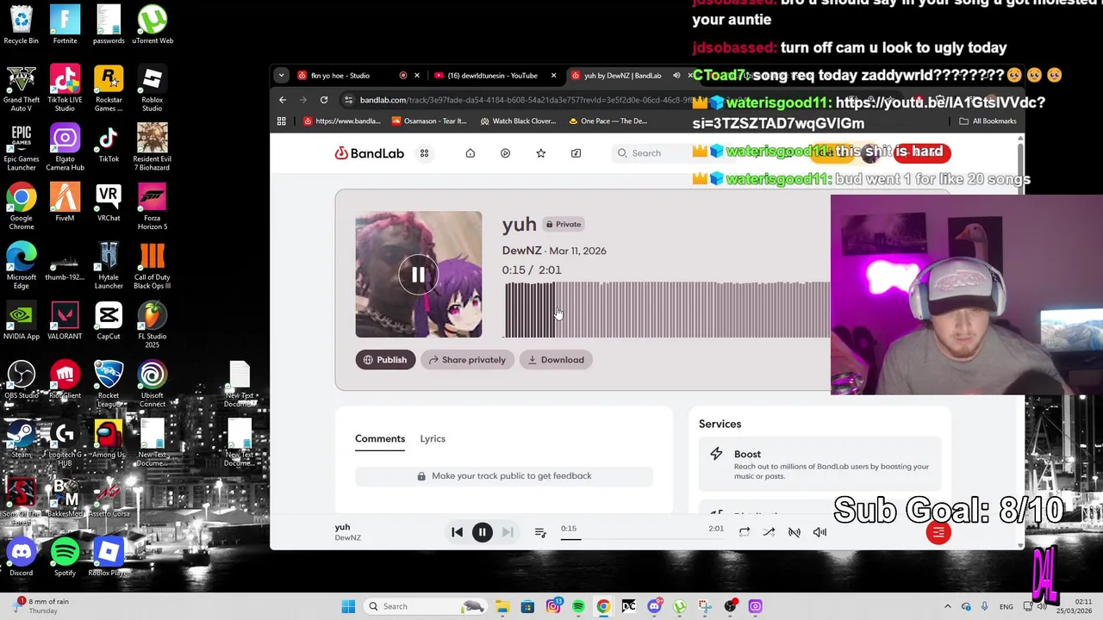Select Spotify desktop icon
1103x620 pixels.
65,557
